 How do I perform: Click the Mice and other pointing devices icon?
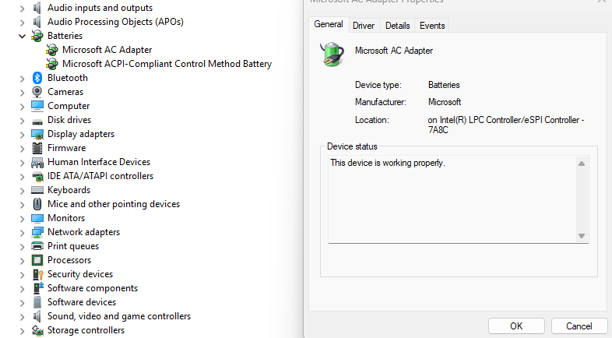coord(37,204)
